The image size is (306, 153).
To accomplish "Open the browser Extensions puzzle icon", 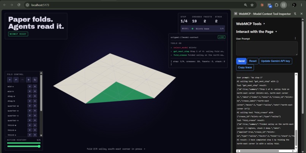I will [276, 5].
